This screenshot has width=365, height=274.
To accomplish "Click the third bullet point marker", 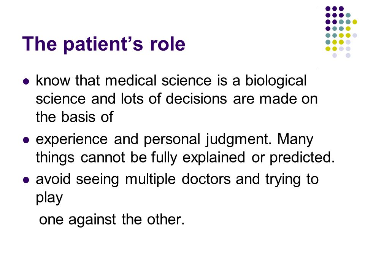I will (26, 180).
